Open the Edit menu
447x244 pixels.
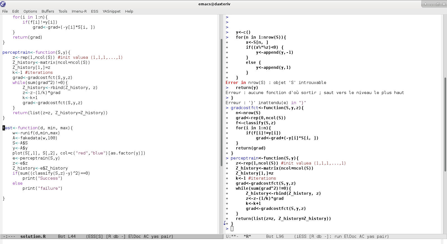pos(16,11)
